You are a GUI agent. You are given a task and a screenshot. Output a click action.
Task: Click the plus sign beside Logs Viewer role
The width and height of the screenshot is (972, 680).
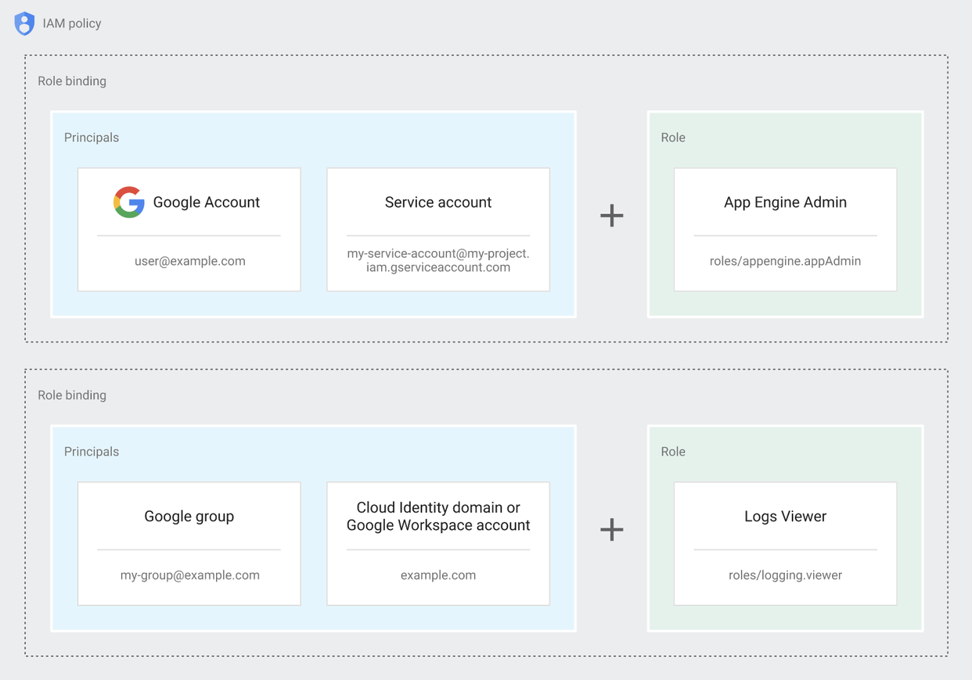coord(612,529)
